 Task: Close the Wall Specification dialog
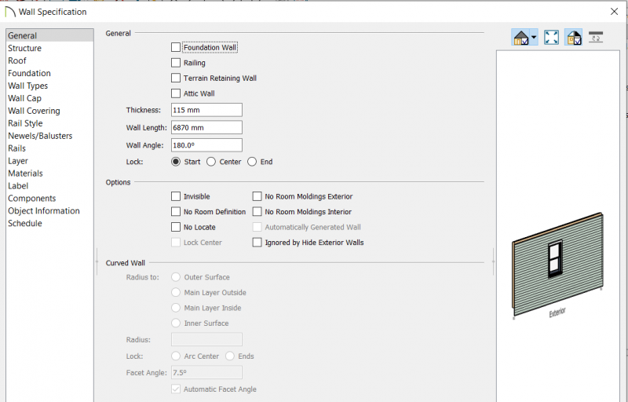tap(615, 12)
